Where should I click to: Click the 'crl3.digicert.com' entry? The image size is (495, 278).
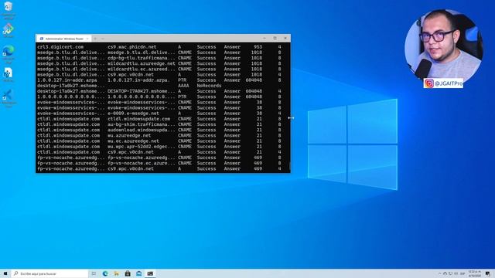pos(60,47)
